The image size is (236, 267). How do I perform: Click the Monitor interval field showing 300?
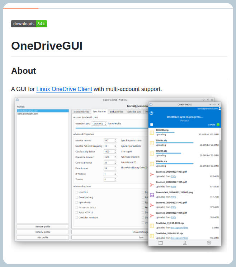109,140
